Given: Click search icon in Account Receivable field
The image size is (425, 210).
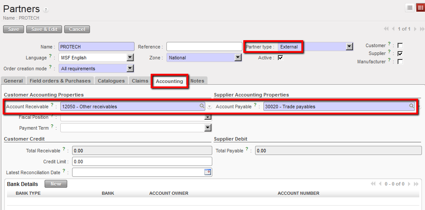Looking at the screenshot, I should (202, 106).
